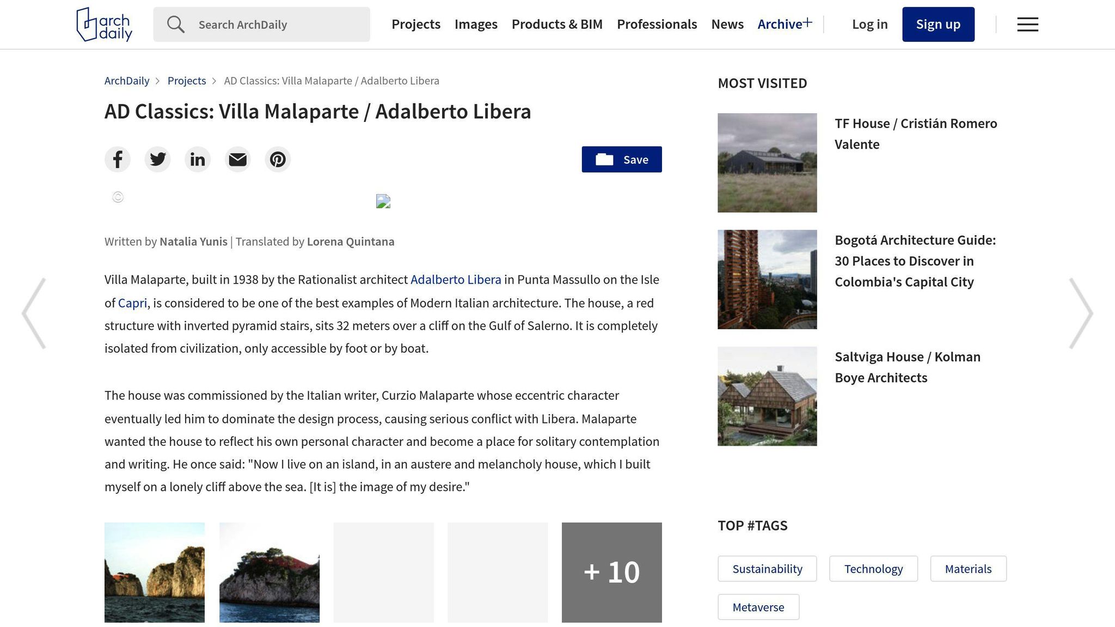Share the article on Facebook
The image size is (1115, 627).
click(x=118, y=159)
